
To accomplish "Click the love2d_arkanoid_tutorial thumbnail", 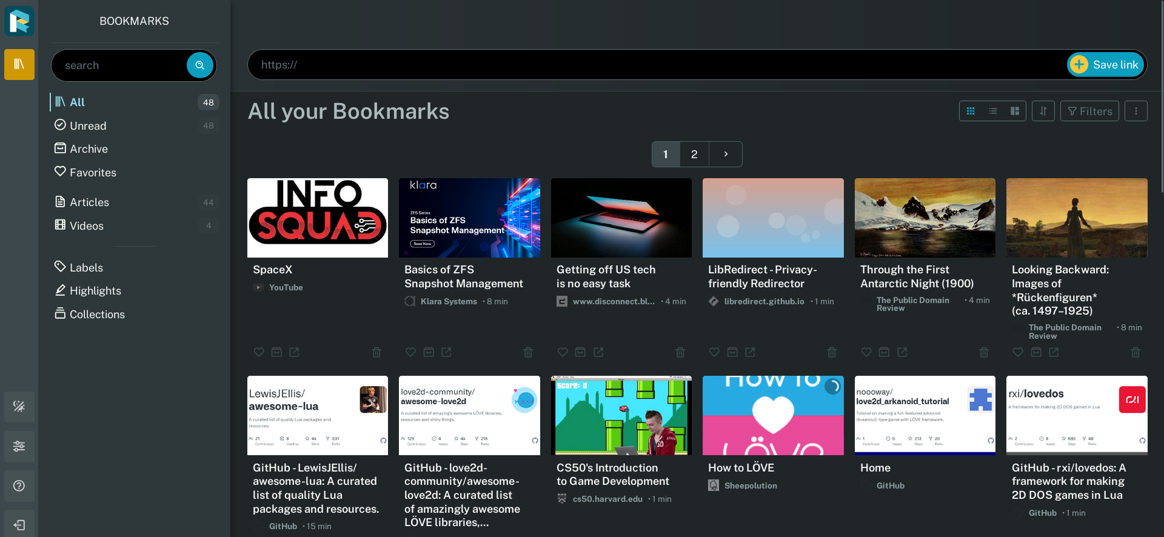I will (x=925, y=415).
